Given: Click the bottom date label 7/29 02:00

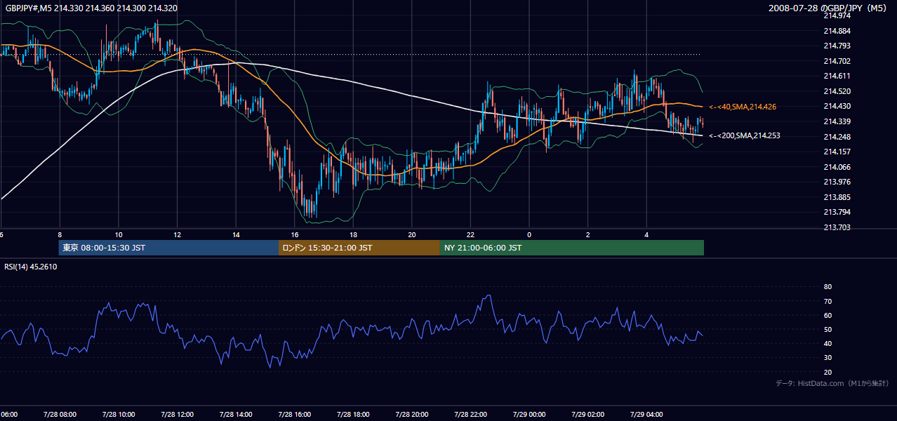Looking at the screenshot, I should pos(588,415).
